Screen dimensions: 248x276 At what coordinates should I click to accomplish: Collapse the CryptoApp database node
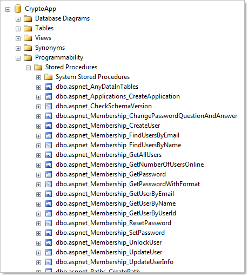point(8,9)
